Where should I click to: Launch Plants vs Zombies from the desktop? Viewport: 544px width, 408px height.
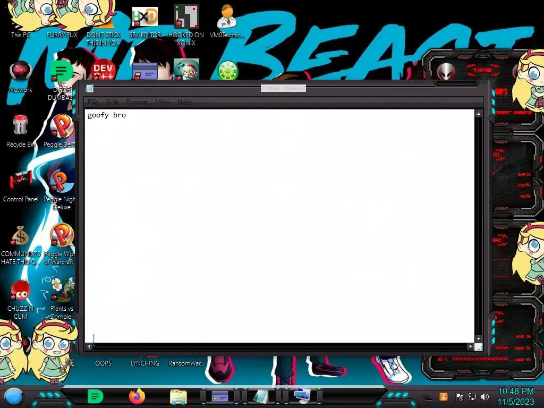[63, 290]
